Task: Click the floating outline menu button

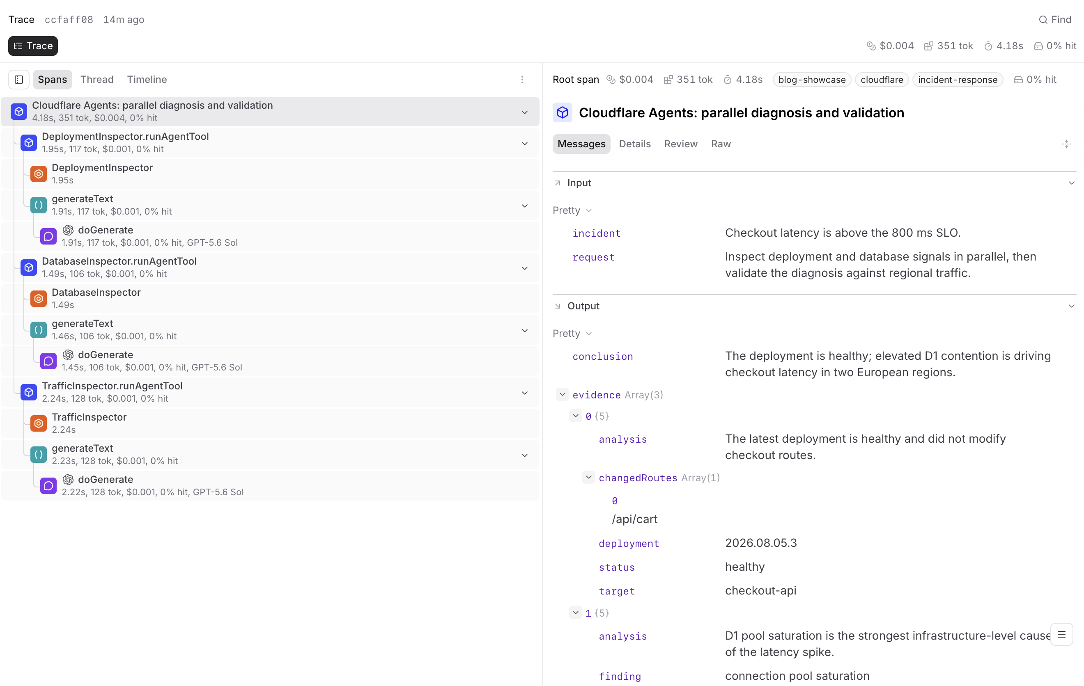Action: pos(1061,635)
